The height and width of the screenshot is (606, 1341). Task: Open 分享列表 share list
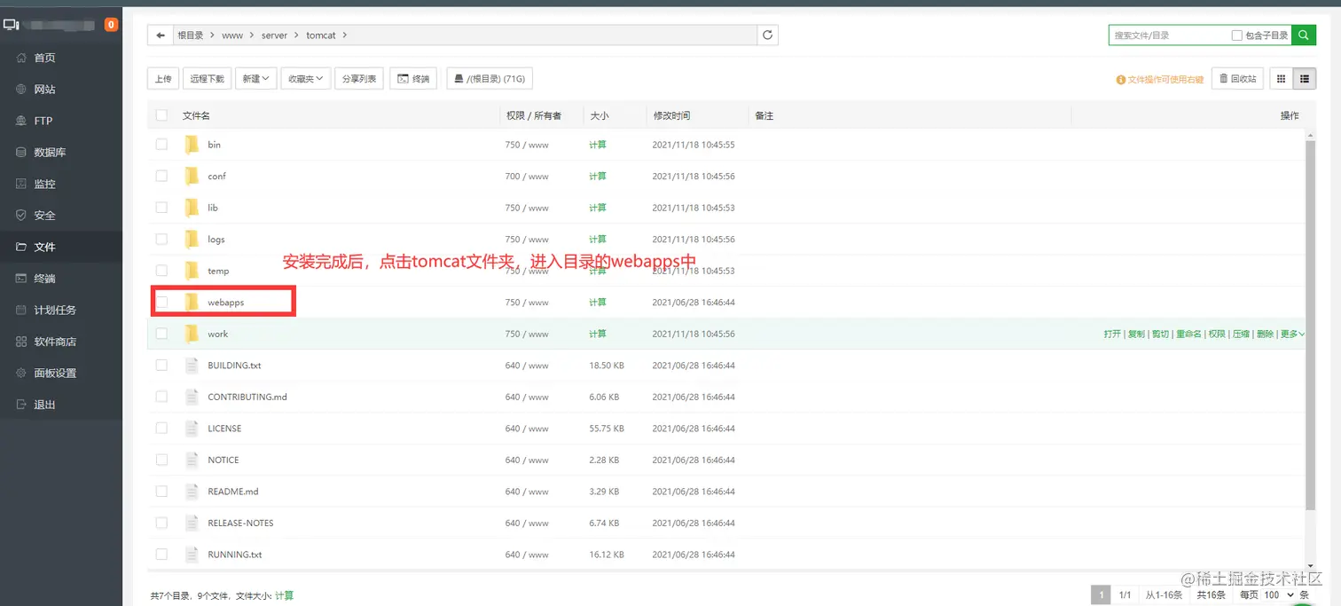359,79
